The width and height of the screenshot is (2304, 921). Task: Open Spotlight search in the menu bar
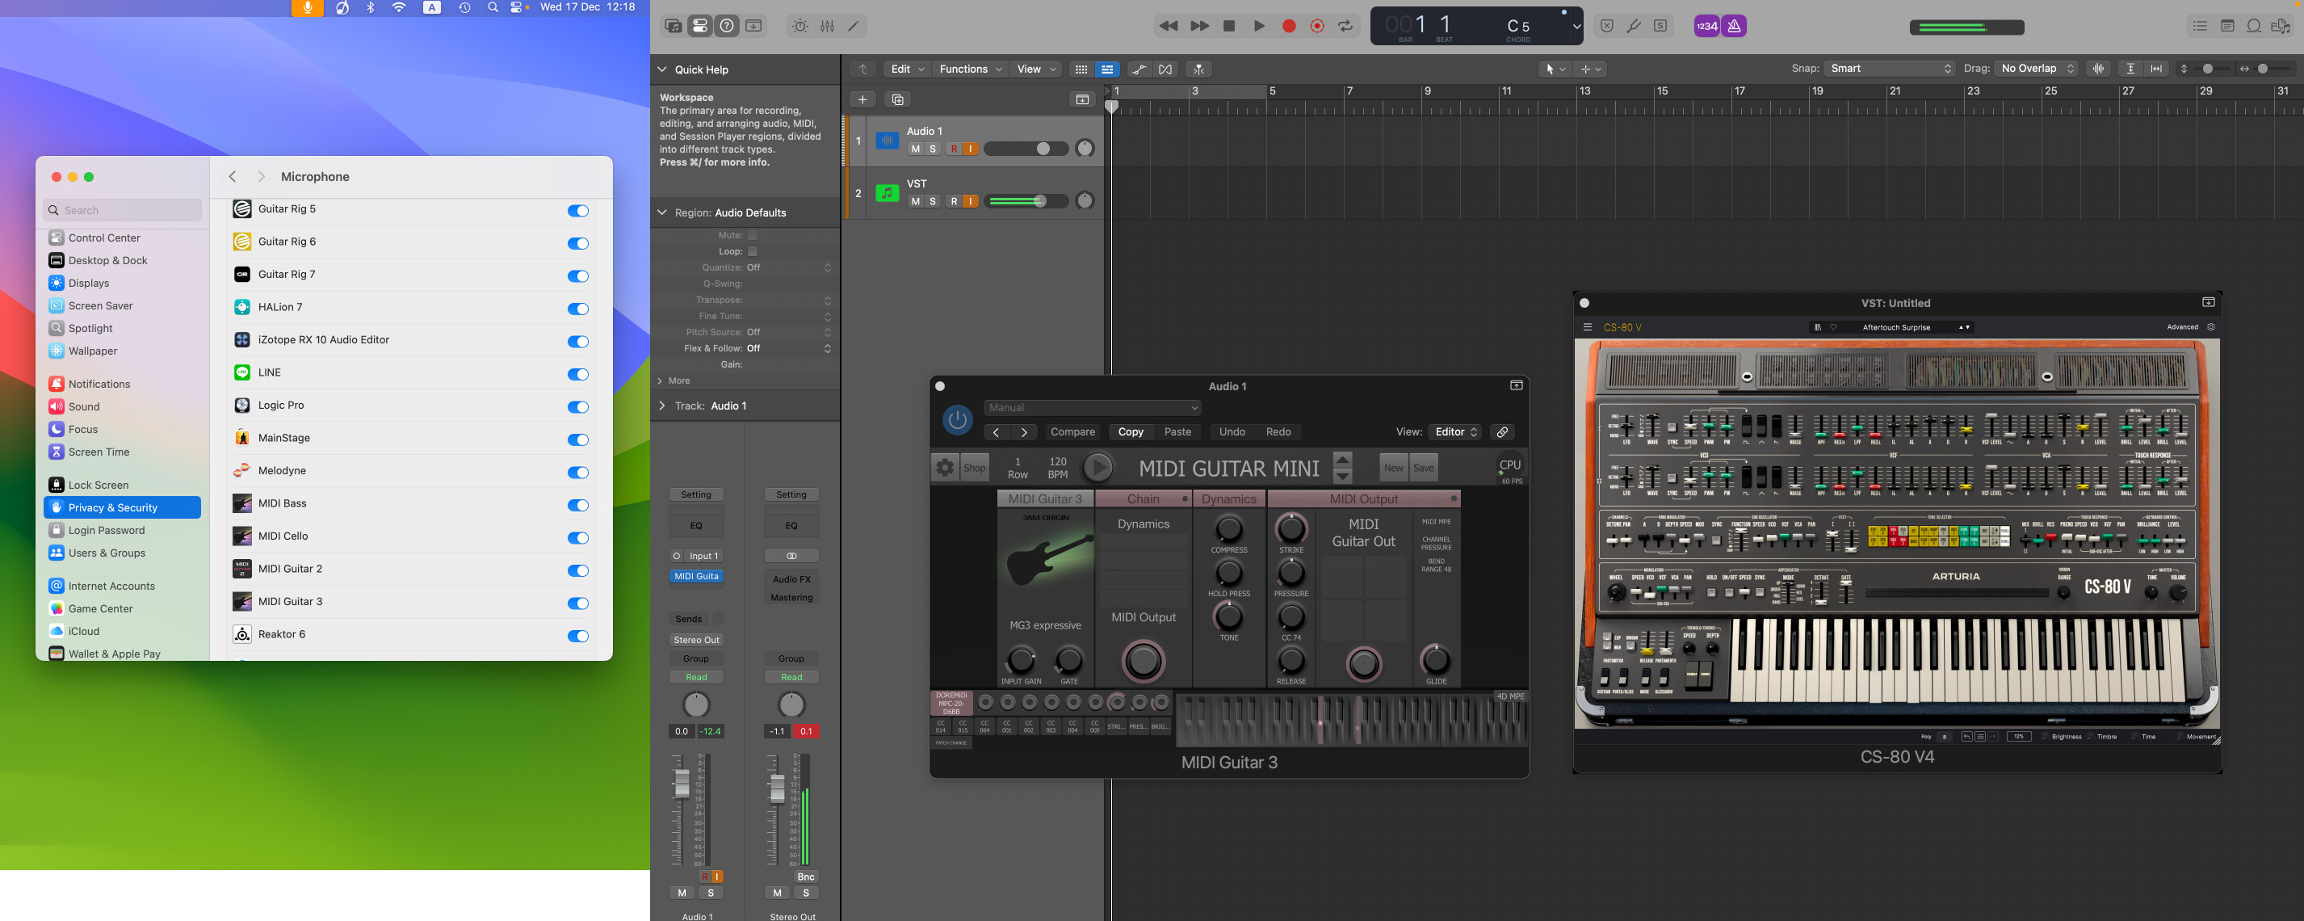tap(493, 7)
